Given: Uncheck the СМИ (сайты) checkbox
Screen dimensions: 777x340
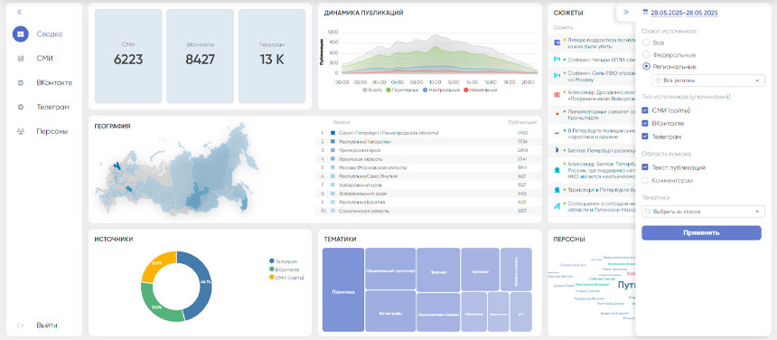Looking at the screenshot, I should coord(645,110).
